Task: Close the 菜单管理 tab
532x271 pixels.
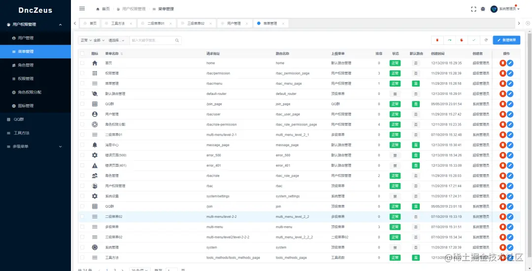Action: point(283,24)
